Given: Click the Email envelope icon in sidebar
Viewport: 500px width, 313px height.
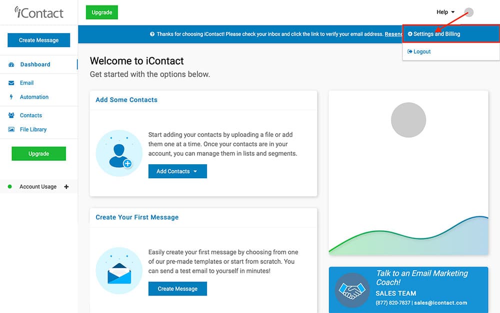Looking at the screenshot, I should (11, 83).
